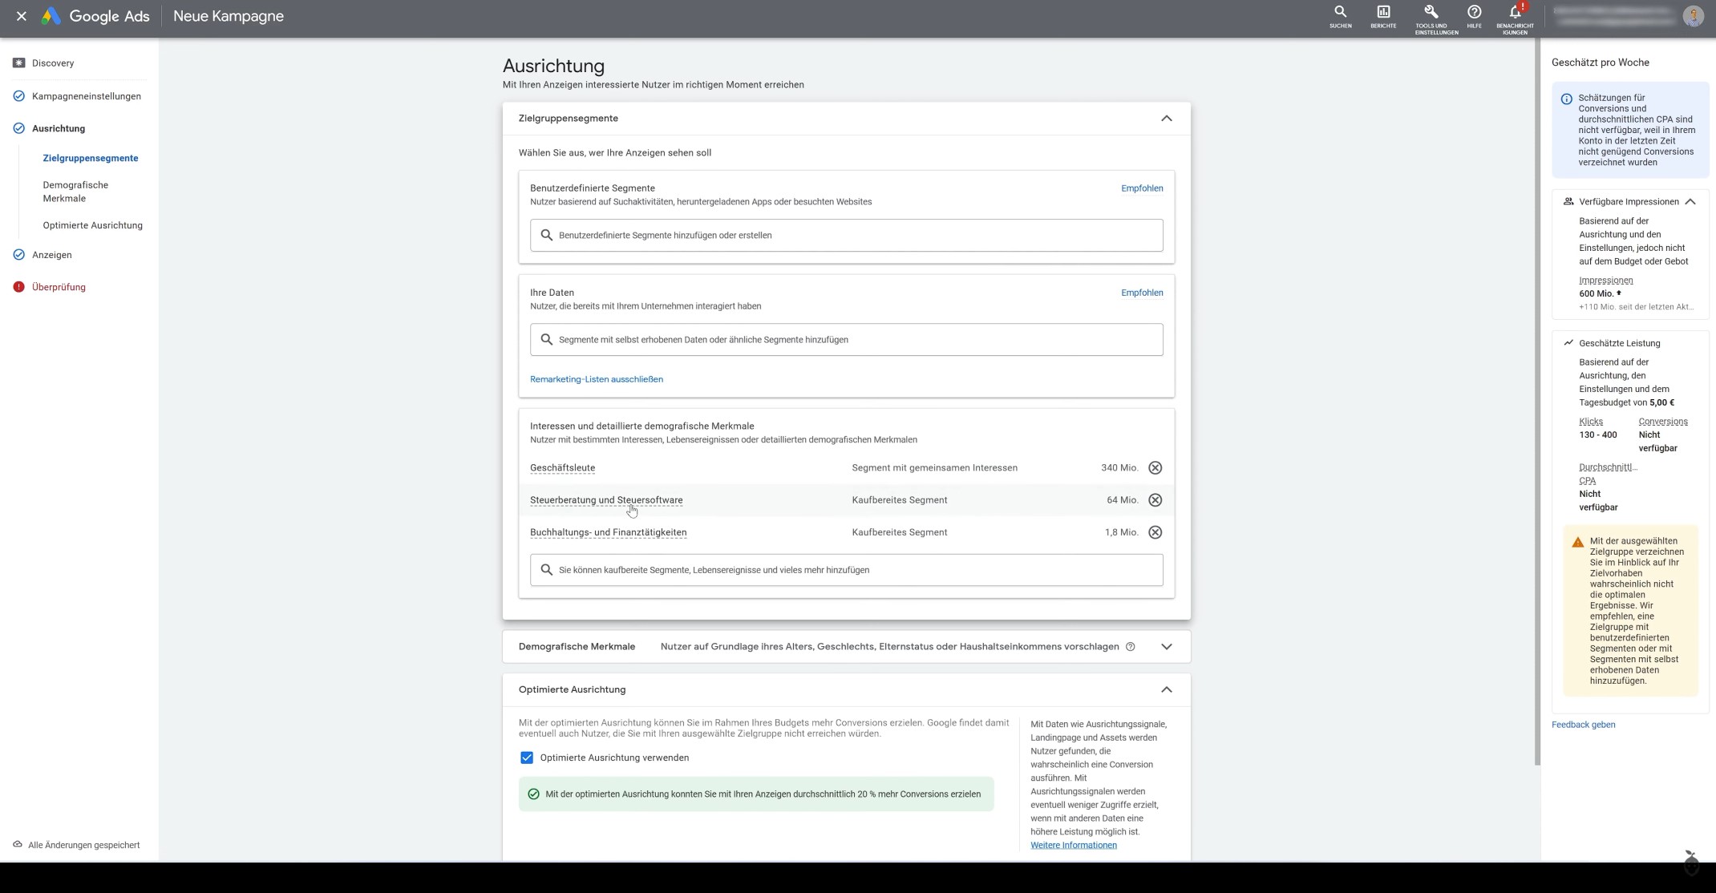Click the Benutzerdefinierte Segmente search field

(x=846, y=236)
